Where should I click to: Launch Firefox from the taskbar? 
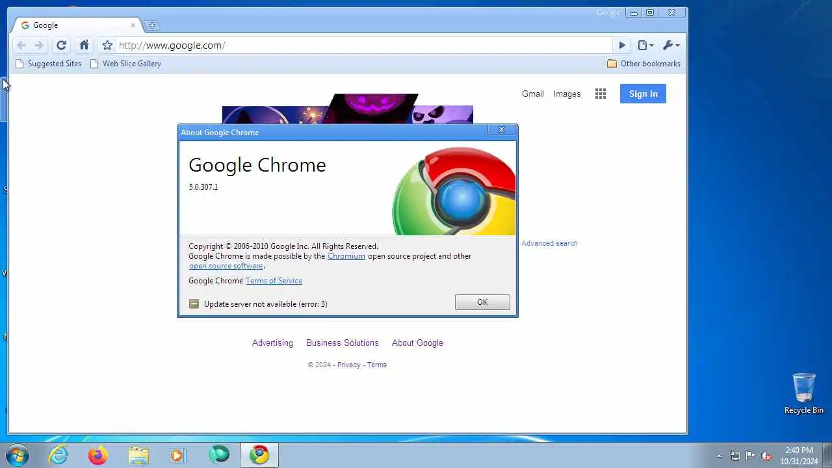point(98,455)
